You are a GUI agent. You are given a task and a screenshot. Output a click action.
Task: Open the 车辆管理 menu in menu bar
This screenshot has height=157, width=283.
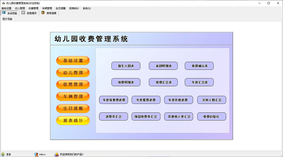(47, 8)
